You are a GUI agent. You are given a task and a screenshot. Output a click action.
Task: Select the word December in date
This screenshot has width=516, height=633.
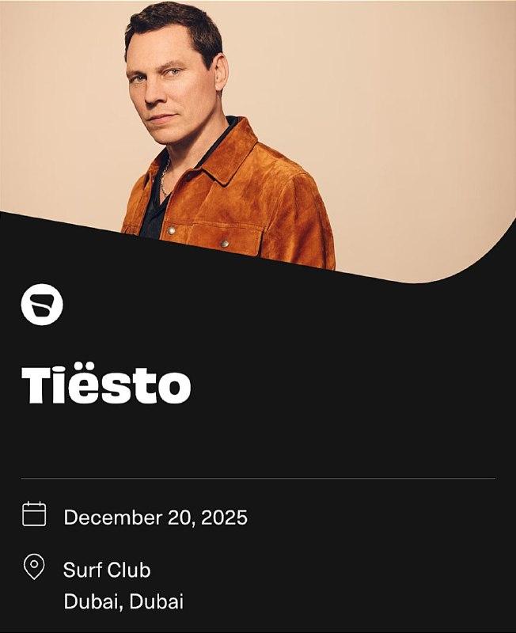[112, 517]
